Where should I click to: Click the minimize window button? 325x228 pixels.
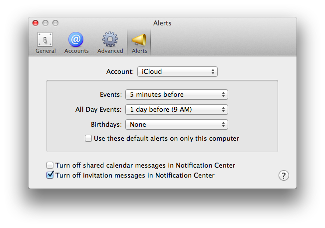[45, 23]
